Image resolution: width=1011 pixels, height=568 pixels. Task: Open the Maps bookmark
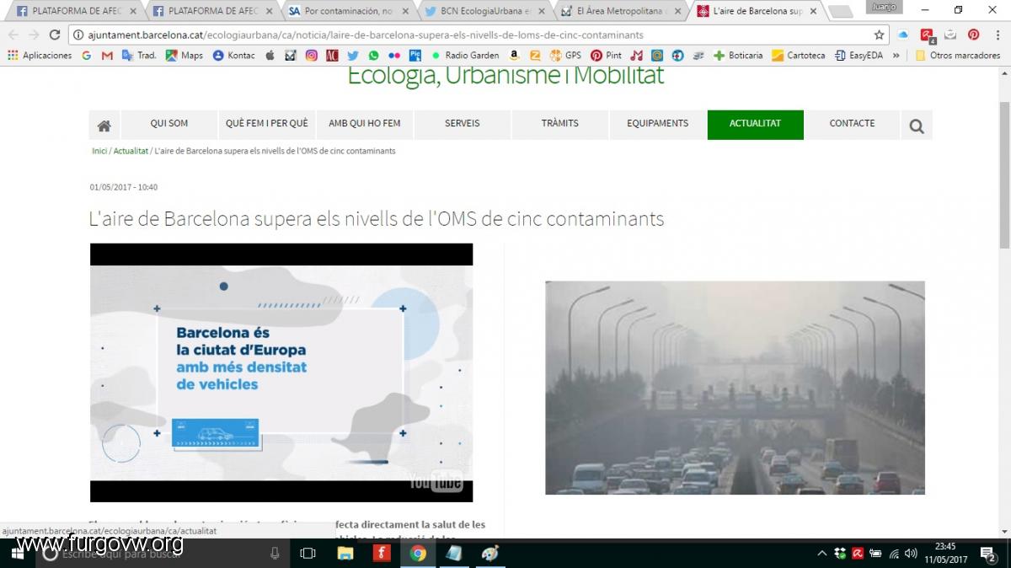184,56
